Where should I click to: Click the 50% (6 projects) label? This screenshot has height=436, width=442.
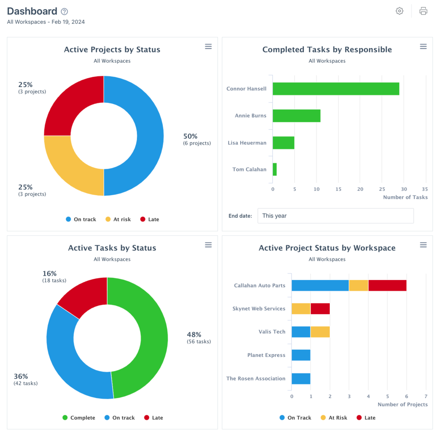(x=197, y=139)
